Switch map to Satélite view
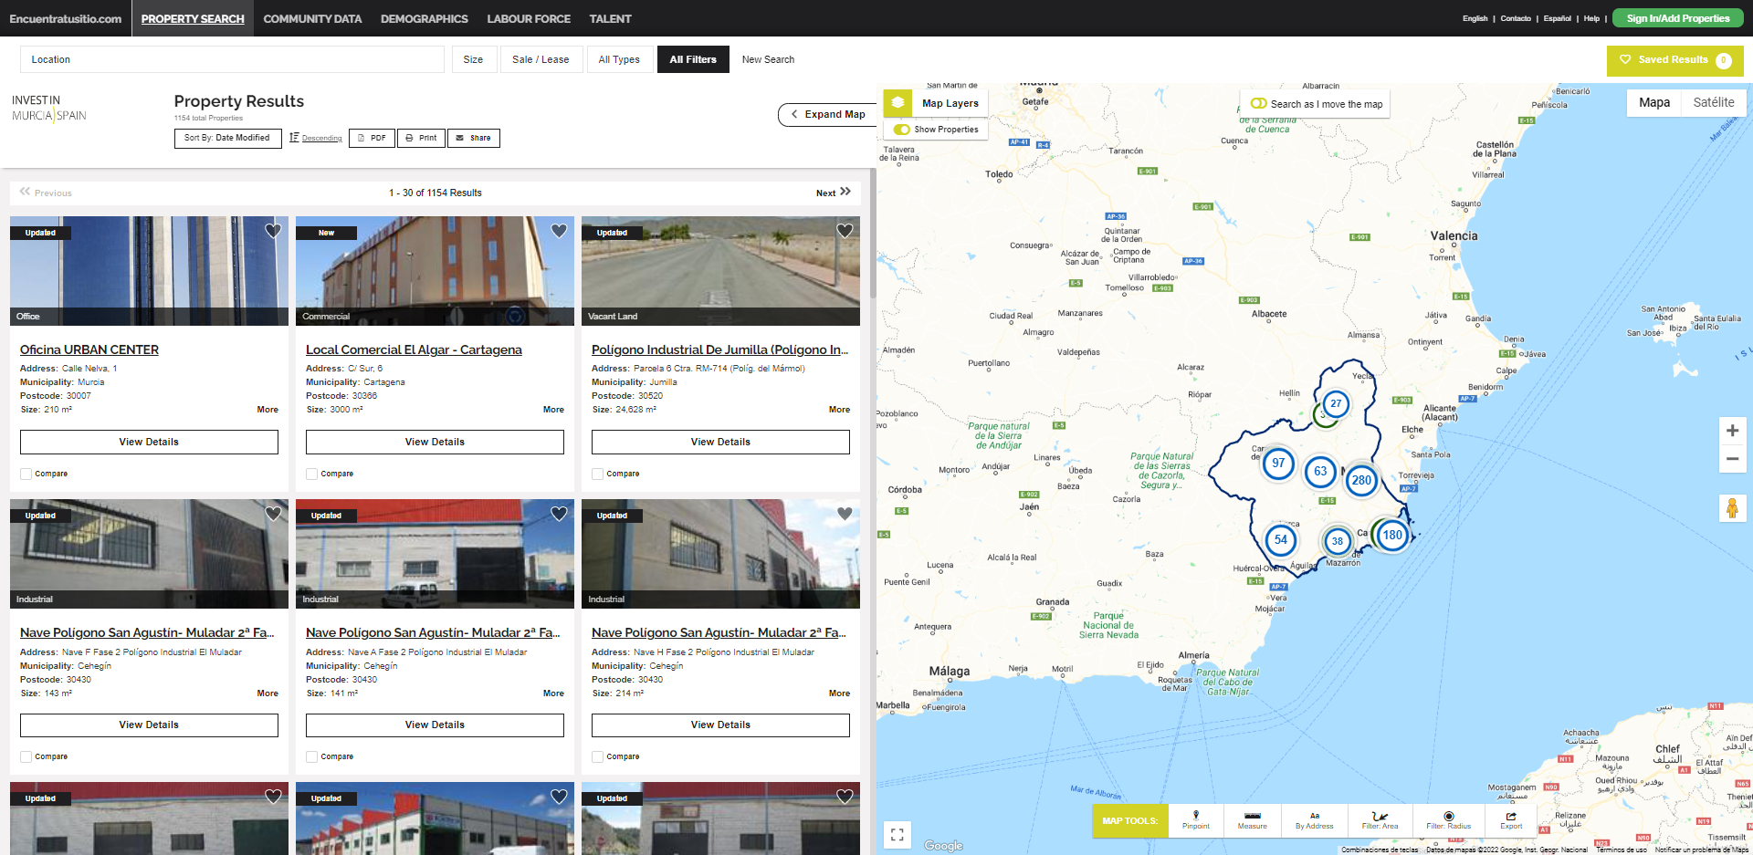 point(1713,102)
